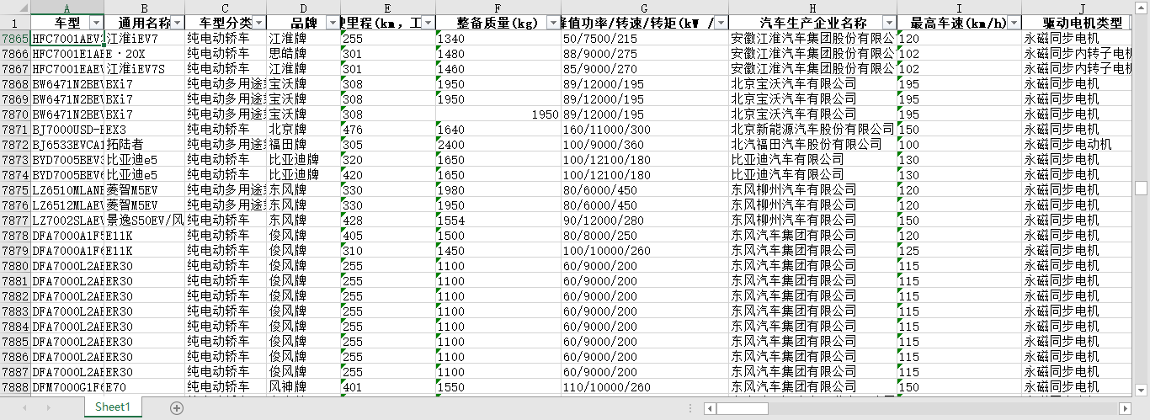The width and height of the screenshot is (1150, 420).
Task: Select cell 北汽福田汽车股份有限公司
Action: click(x=813, y=144)
